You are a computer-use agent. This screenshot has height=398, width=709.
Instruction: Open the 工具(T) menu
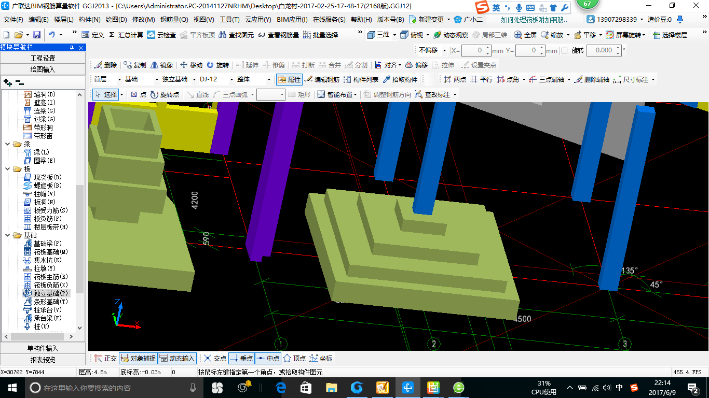(x=229, y=20)
